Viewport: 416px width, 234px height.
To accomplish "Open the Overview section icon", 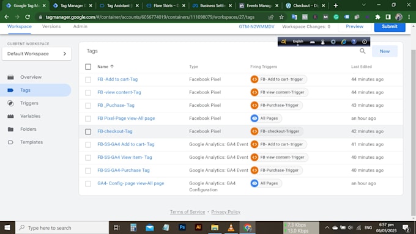I will pos(10,77).
